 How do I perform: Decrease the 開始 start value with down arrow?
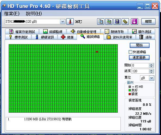151,67
